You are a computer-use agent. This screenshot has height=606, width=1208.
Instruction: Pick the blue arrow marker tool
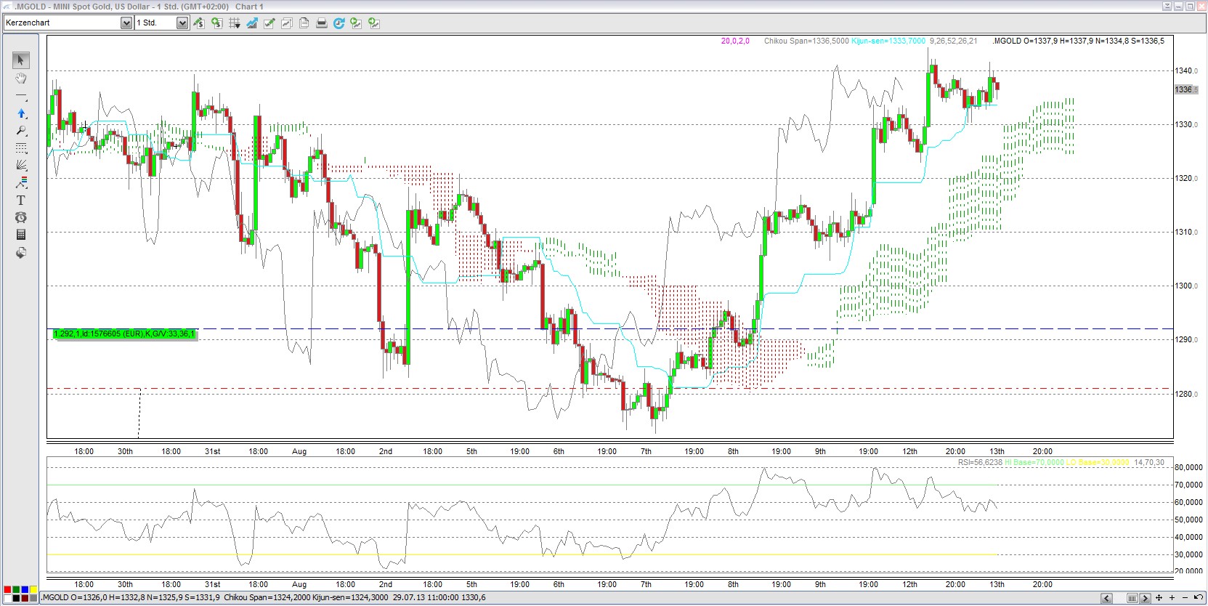[21, 113]
